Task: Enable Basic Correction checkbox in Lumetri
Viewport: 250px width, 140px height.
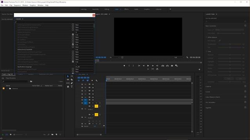Action: point(245,26)
